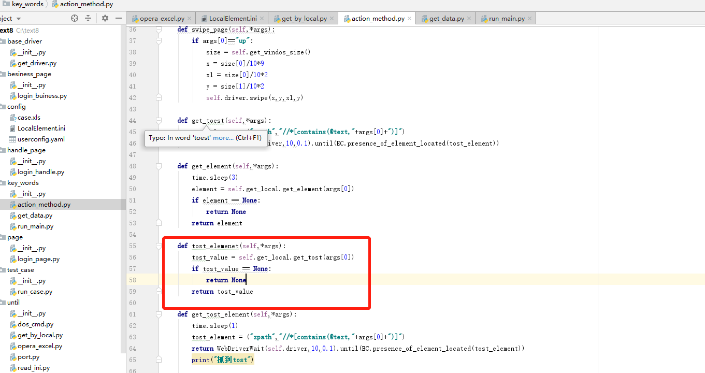Collapse the get_element method at line 48
Viewport: 705px width, 373px height.
159,166
